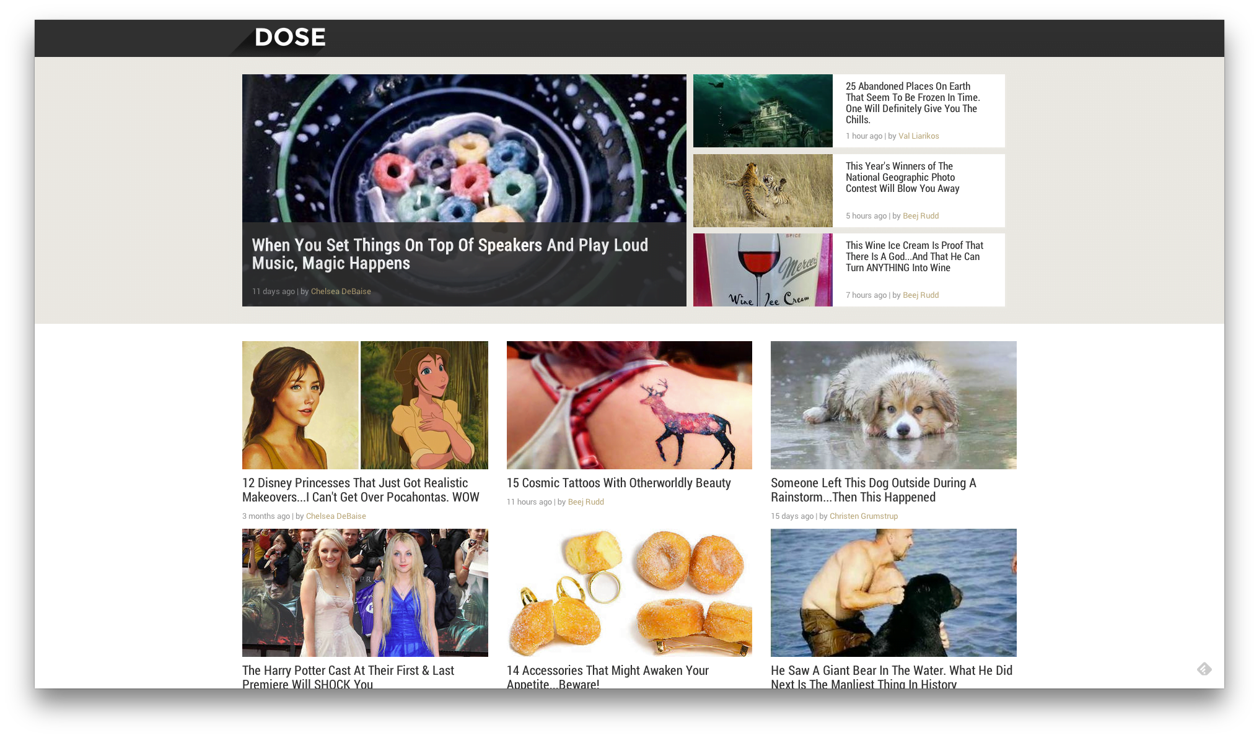Click the Feedly icon in bottom-right corner

pos(1204,669)
